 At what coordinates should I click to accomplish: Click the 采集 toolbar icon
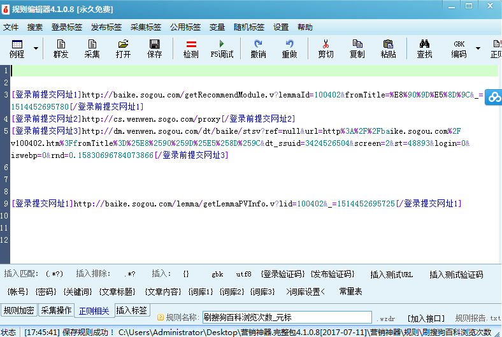(x=92, y=48)
